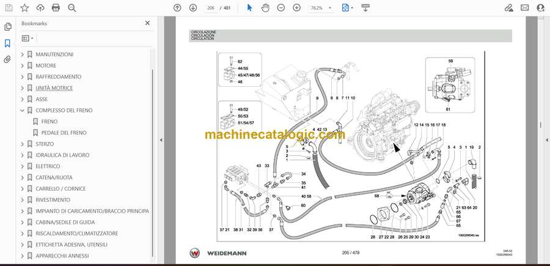This screenshot has height=266, width=550.
Task: Click the share link icon
Action: (x=508, y=8)
